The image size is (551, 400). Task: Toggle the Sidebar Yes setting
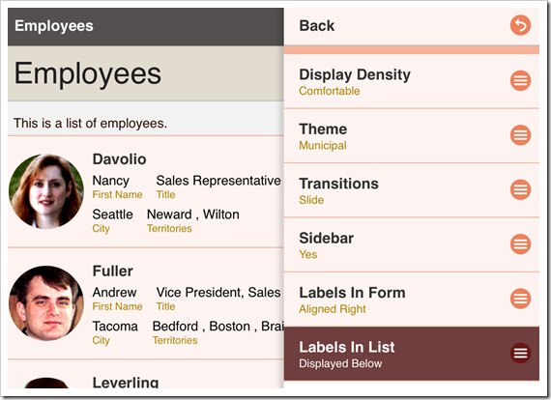pyautogui.click(x=412, y=244)
